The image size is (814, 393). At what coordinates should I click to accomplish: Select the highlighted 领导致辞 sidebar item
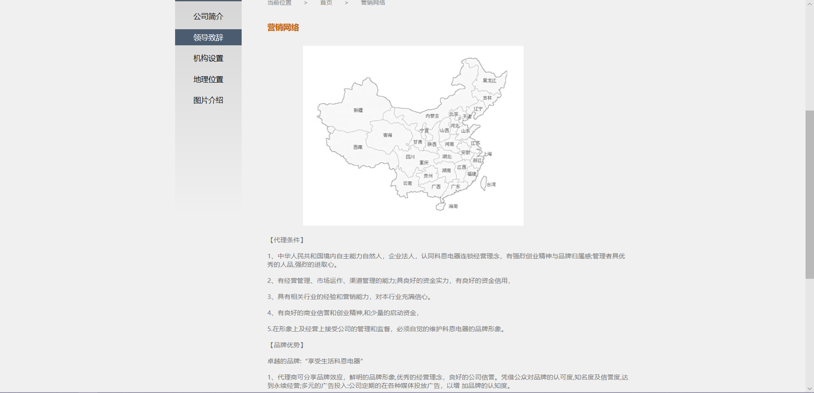coord(208,37)
